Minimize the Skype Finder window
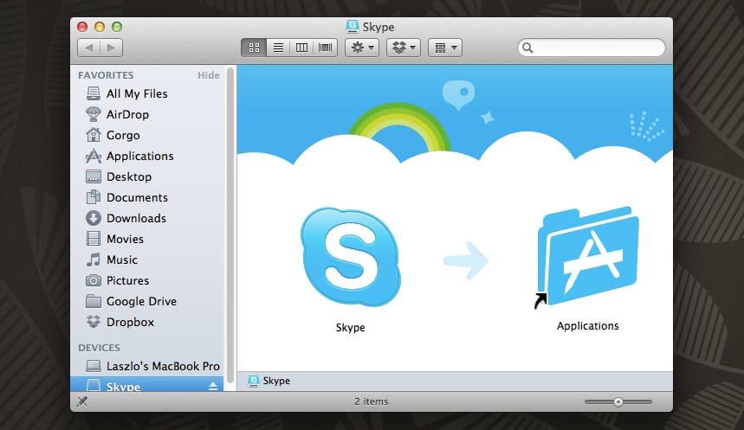Image resolution: width=744 pixels, height=430 pixels. [x=100, y=27]
